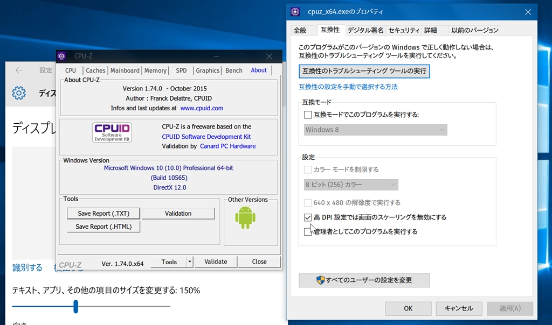Viewport: 552px width, 325px height.
Task: Open the 以前のバージョン tab
Action: (475, 30)
